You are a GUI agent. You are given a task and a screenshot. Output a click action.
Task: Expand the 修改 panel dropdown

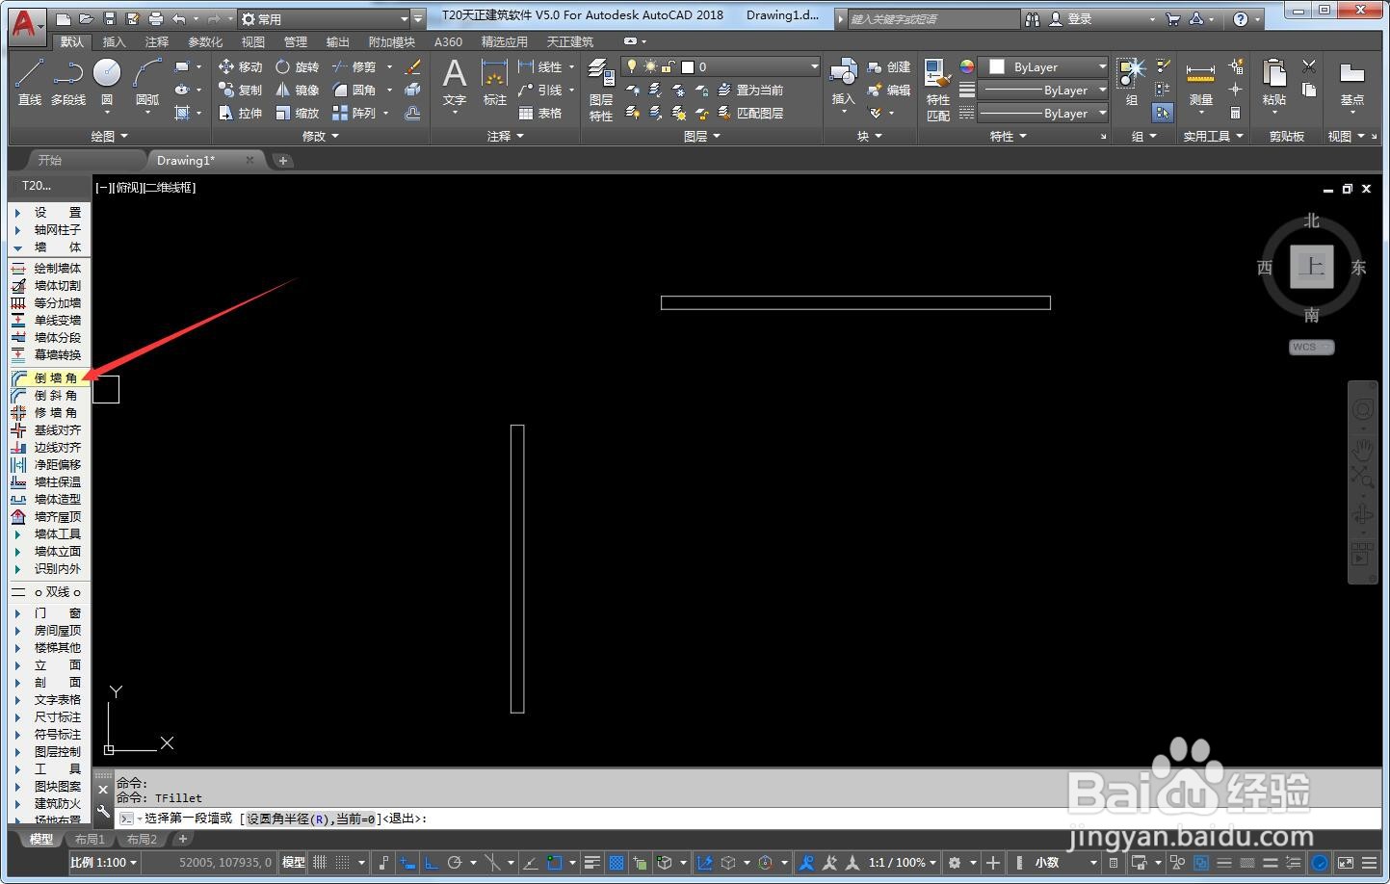click(x=321, y=137)
